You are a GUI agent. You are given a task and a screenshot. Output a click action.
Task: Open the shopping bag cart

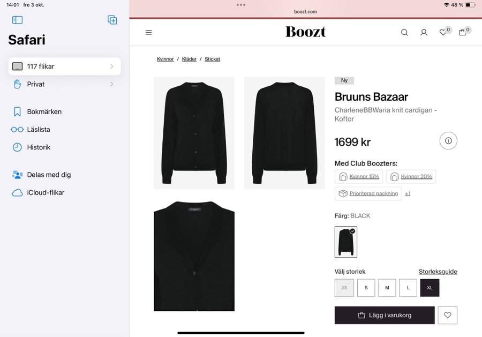[x=463, y=32]
